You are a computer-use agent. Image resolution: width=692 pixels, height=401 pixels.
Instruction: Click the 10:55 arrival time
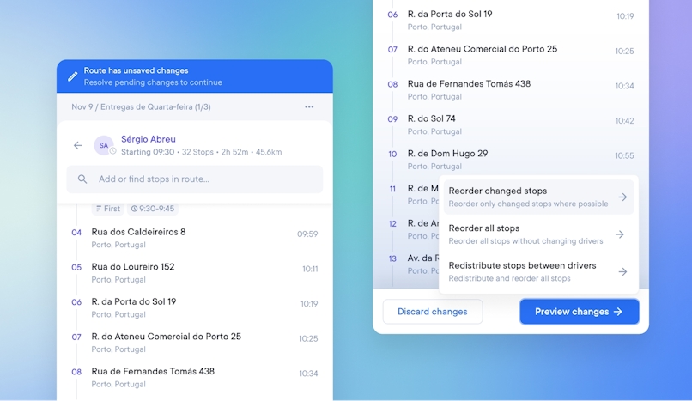click(x=624, y=155)
